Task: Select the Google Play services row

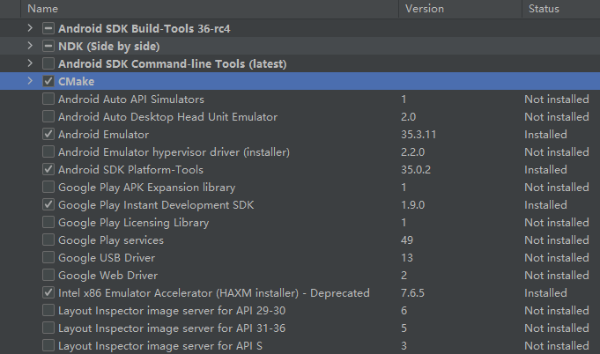Action: 111,240
